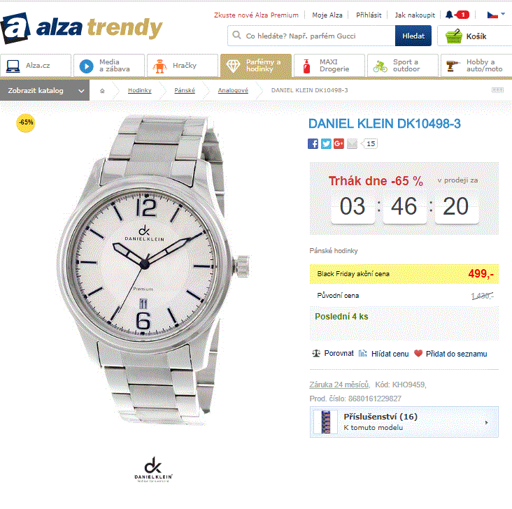Viewport: 512px width, 509px height.
Task: Expand Příslušenství accessories panel arrow
Action: pyautogui.click(x=487, y=422)
